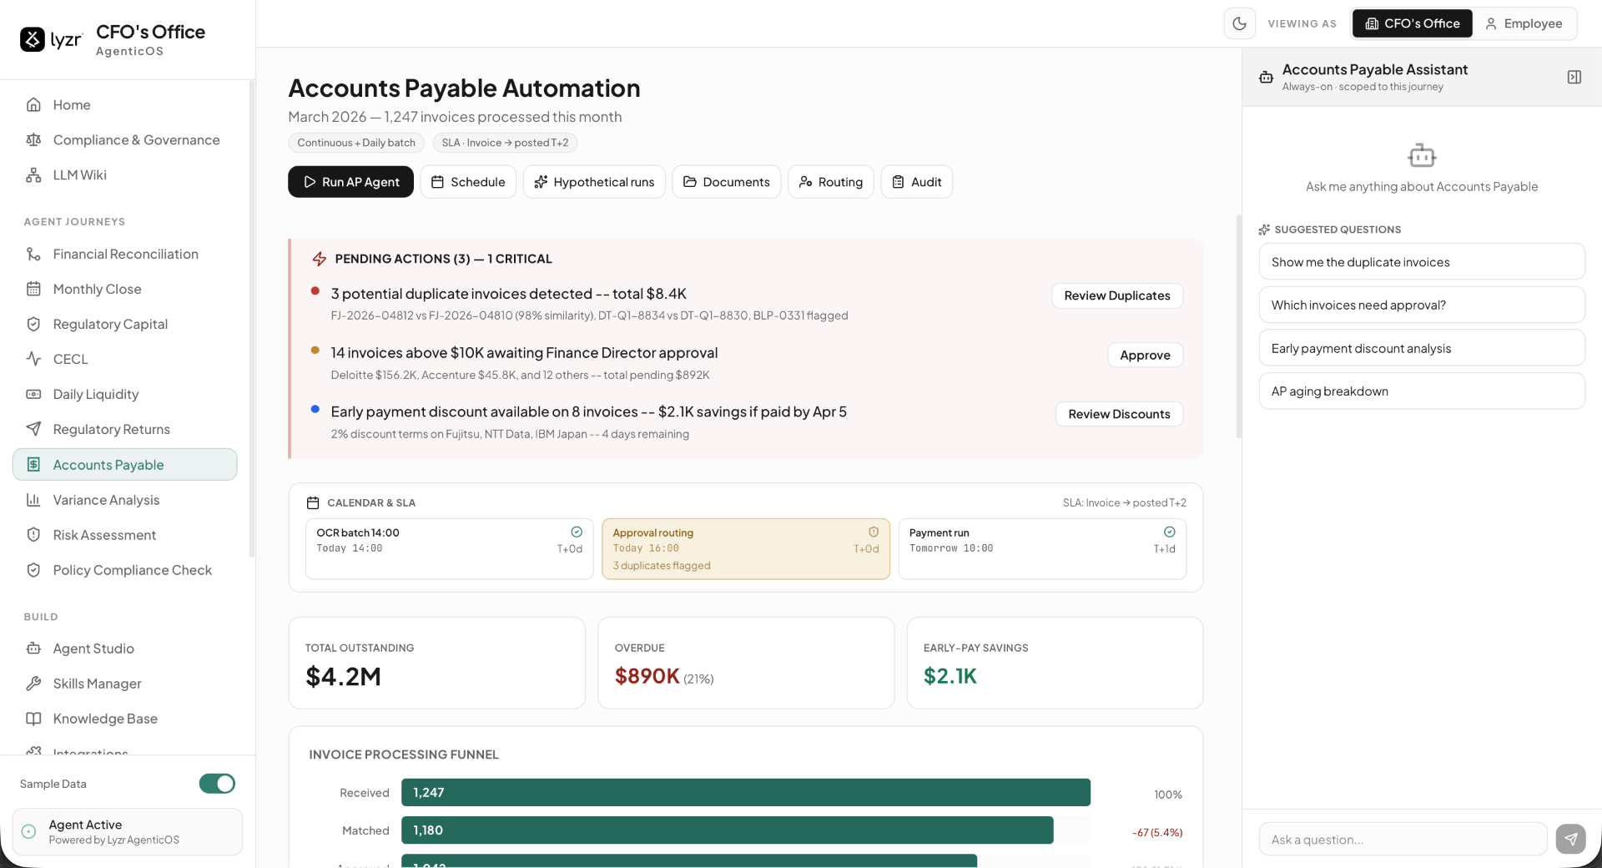Open the Routing tab
Image resolution: width=1602 pixels, height=868 pixels.
tap(830, 182)
